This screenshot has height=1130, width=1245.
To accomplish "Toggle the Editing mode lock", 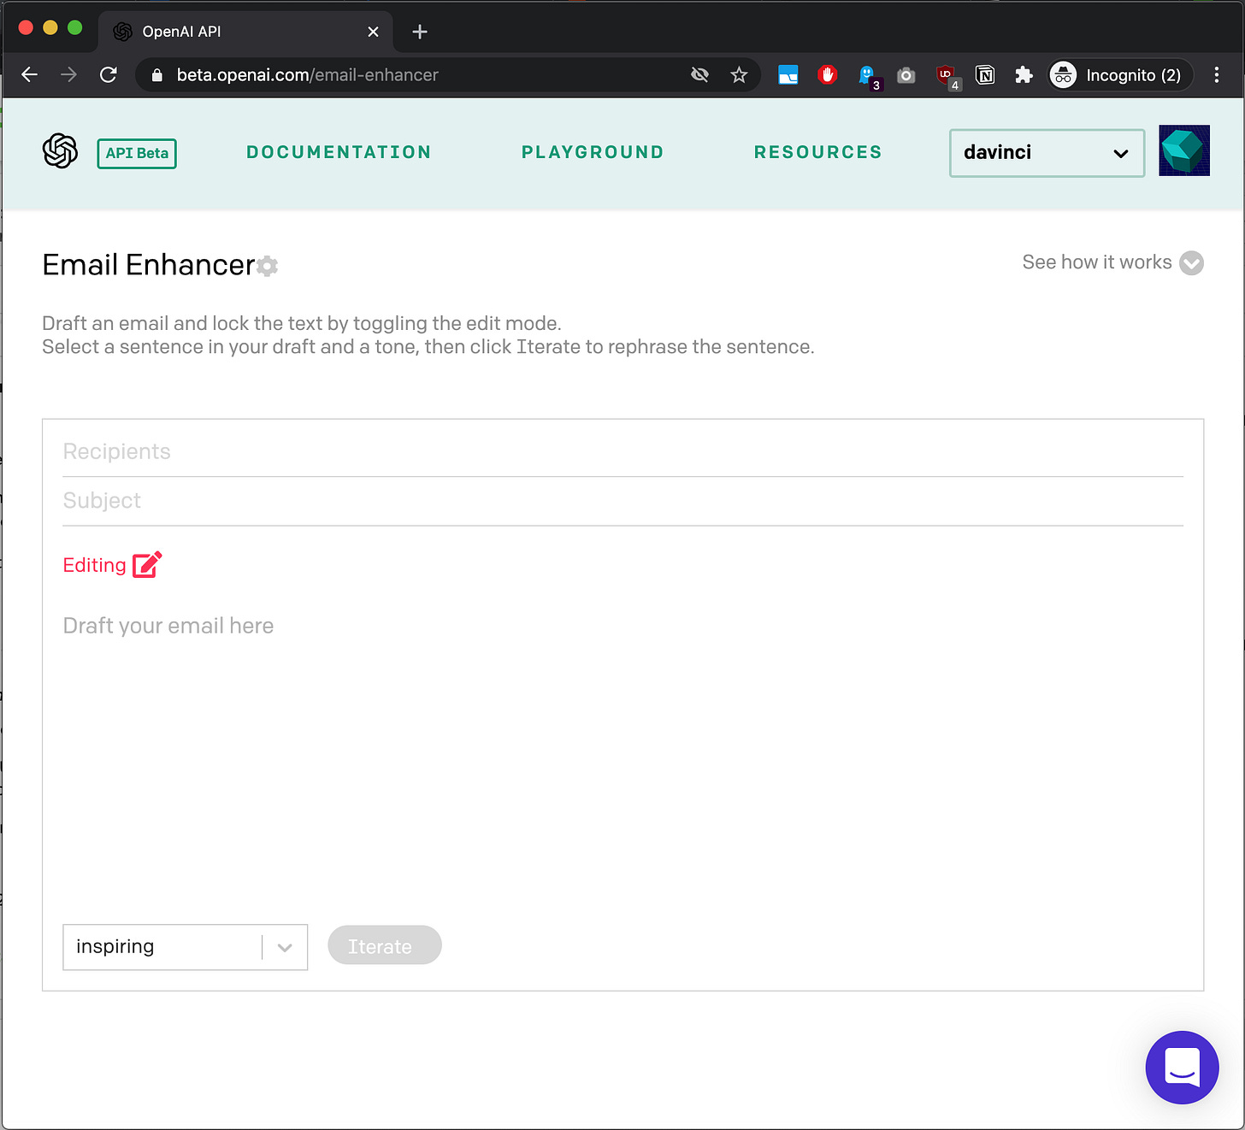I will (147, 565).
